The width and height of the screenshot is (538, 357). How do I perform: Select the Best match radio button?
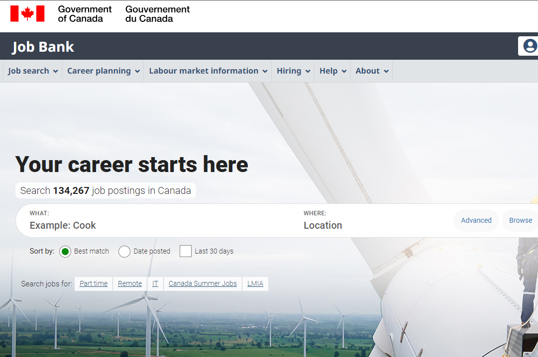(65, 252)
